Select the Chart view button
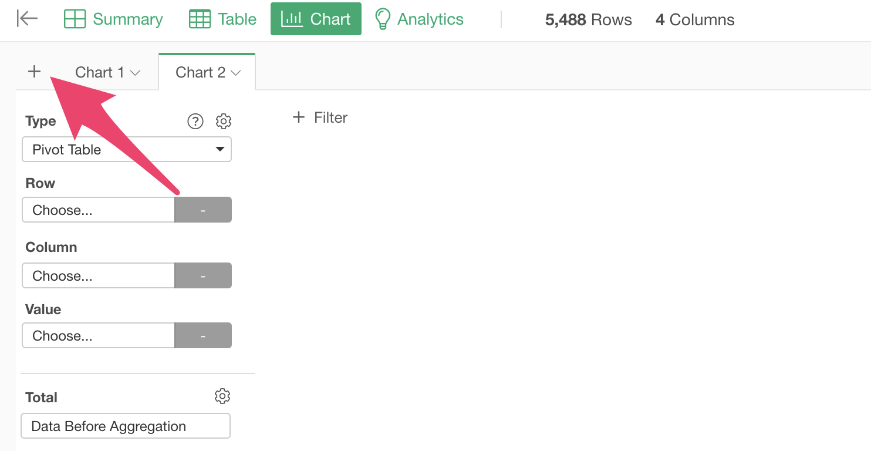871x451 pixels. click(316, 19)
